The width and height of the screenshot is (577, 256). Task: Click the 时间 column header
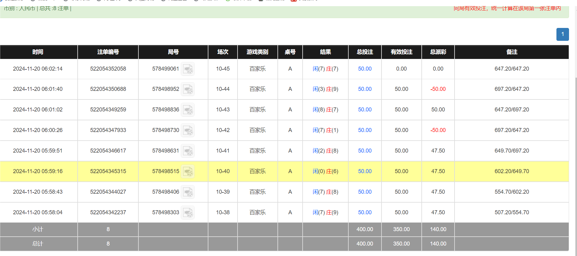[38, 52]
